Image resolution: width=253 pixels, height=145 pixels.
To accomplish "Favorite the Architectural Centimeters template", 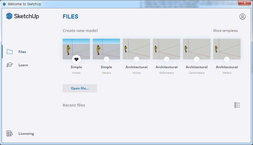I will 197,59.
